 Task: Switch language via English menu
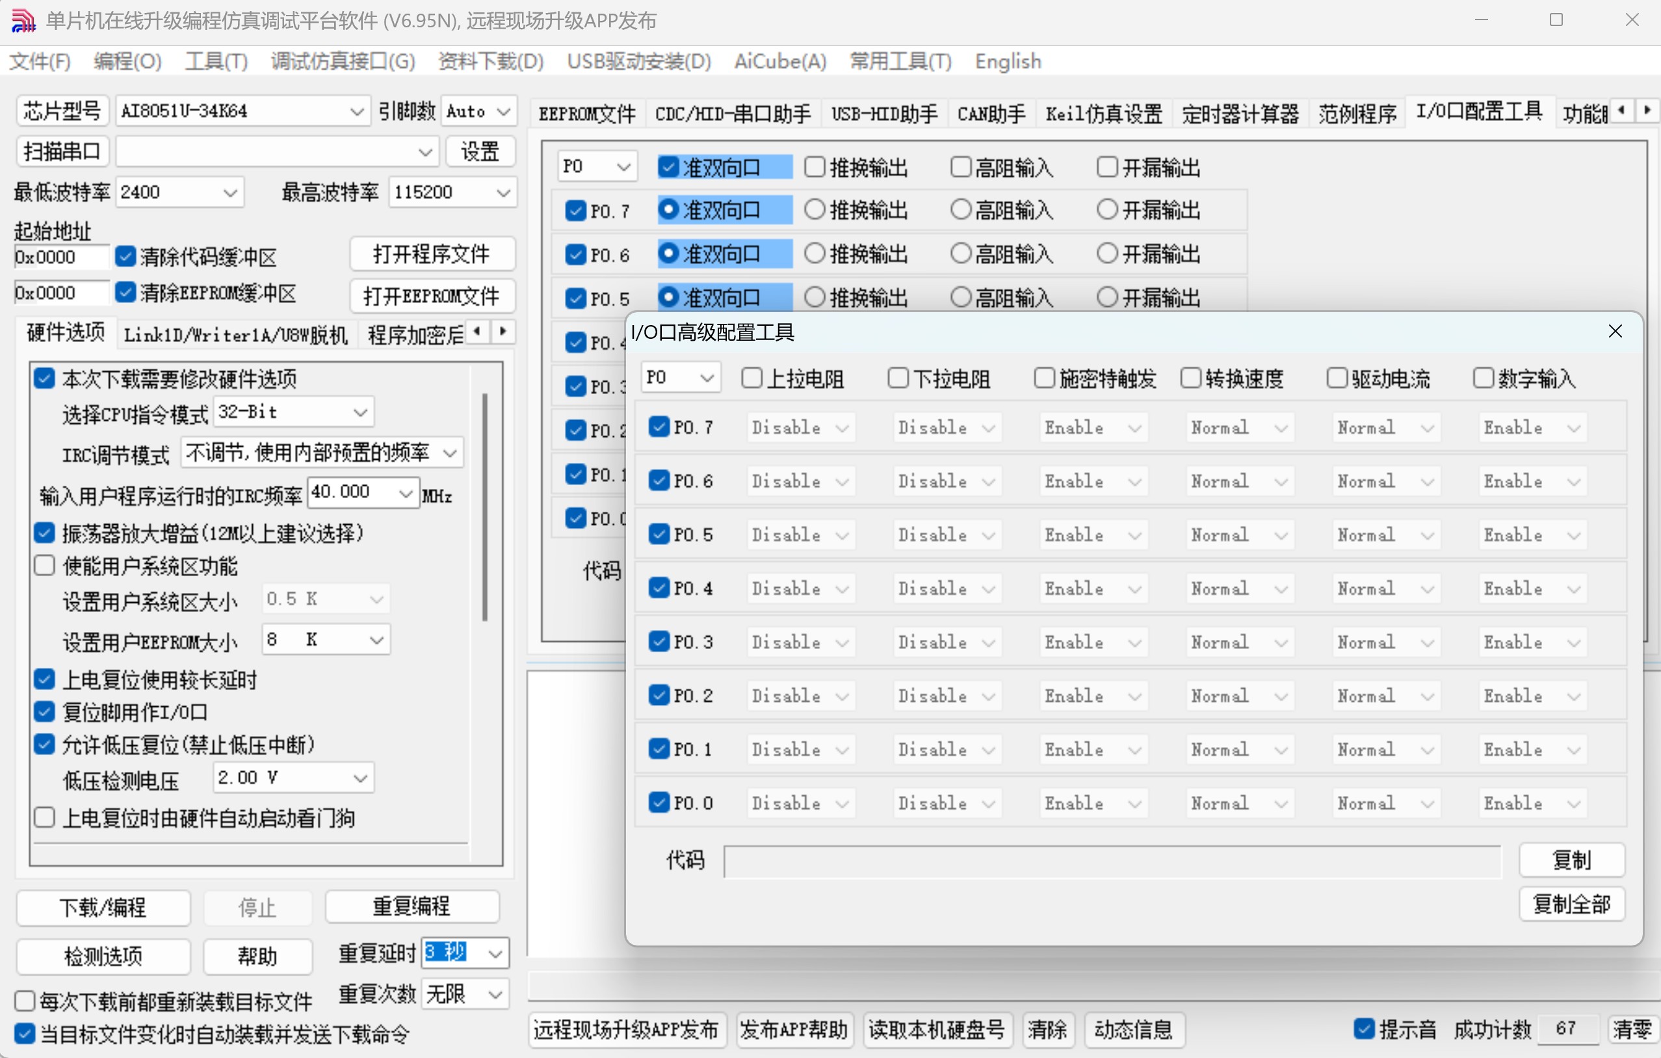[1008, 61]
